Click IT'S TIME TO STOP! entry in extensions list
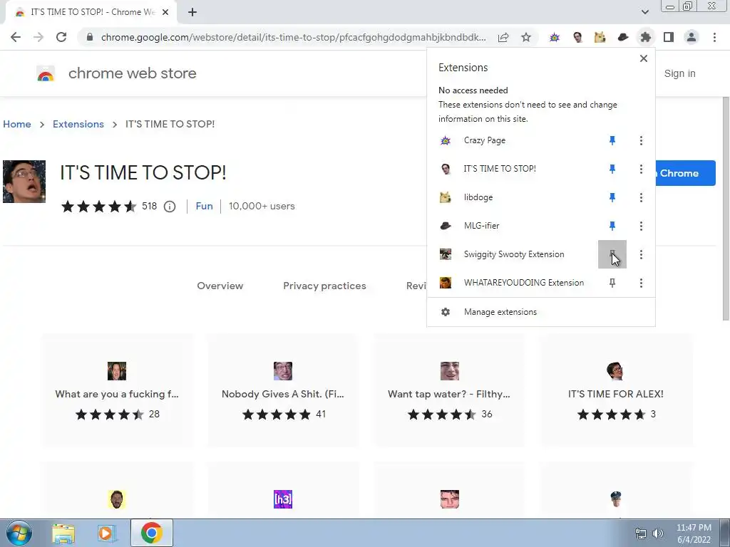This screenshot has height=547, width=730. tap(500, 169)
